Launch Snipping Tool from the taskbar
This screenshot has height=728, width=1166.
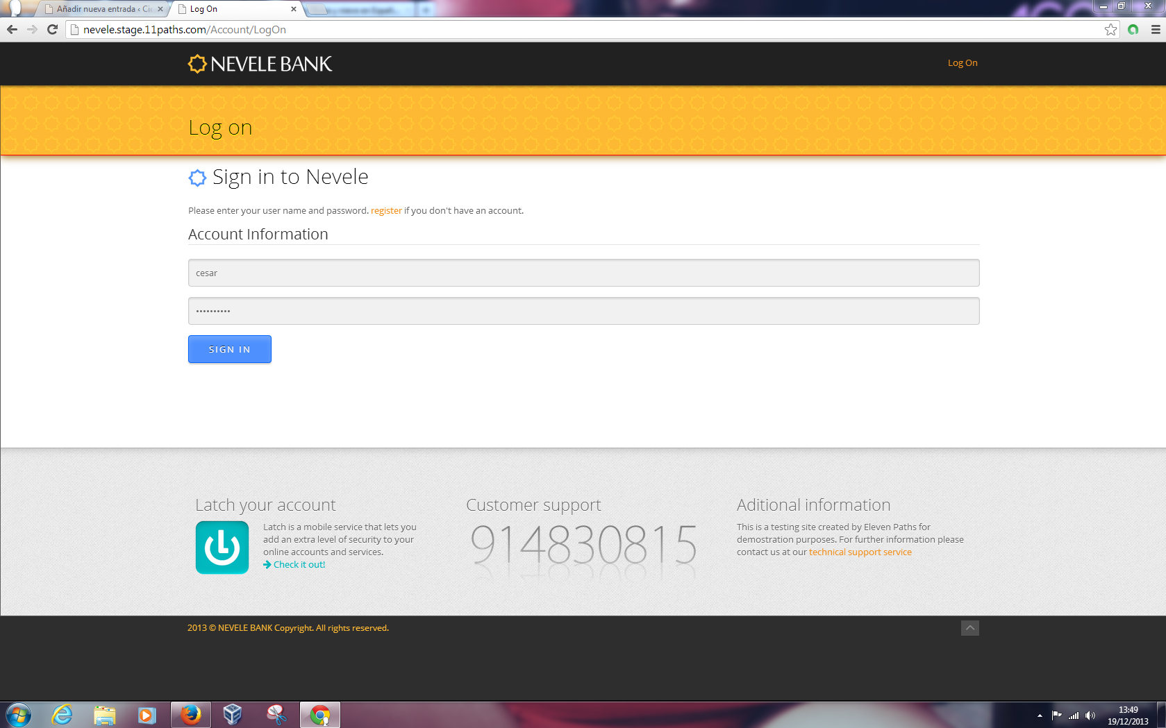click(x=276, y=715)
